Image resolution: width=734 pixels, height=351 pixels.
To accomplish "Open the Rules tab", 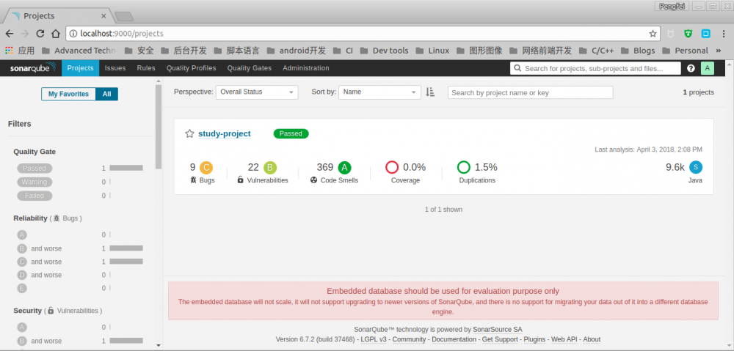I will pos(146,68).
